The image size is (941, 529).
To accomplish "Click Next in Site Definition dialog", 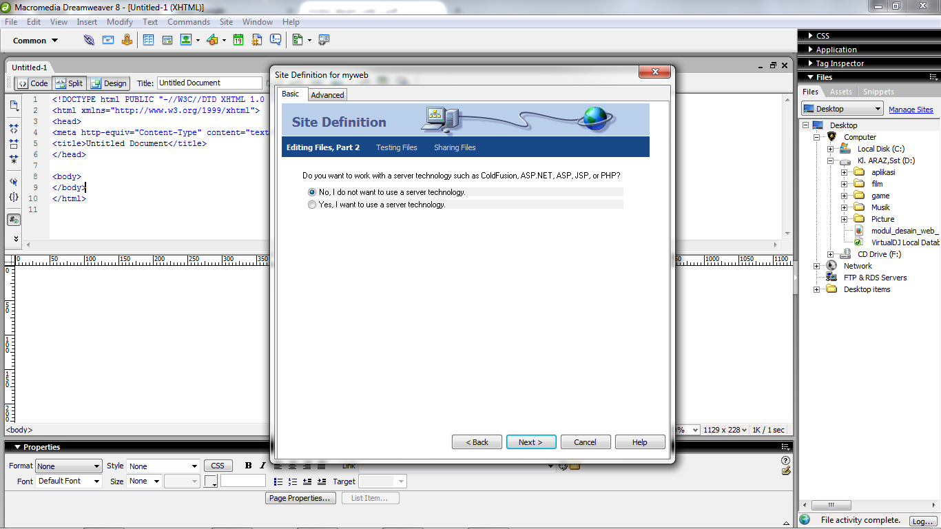I will (x=531, y=442).
